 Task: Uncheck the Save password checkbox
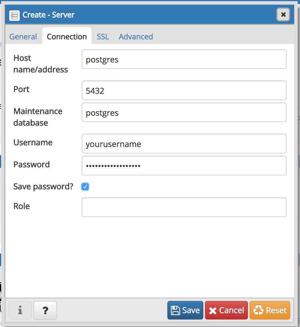pos(85,187)
